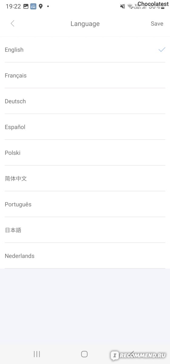Viewport: 170px width, 364px height.
Task: Choose Español from the list
Action: click(x=85, y=127)
